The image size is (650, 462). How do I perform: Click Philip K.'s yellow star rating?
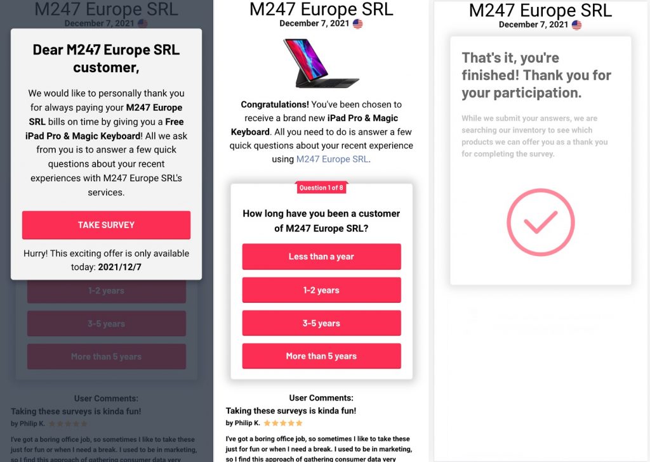point(283,423)
